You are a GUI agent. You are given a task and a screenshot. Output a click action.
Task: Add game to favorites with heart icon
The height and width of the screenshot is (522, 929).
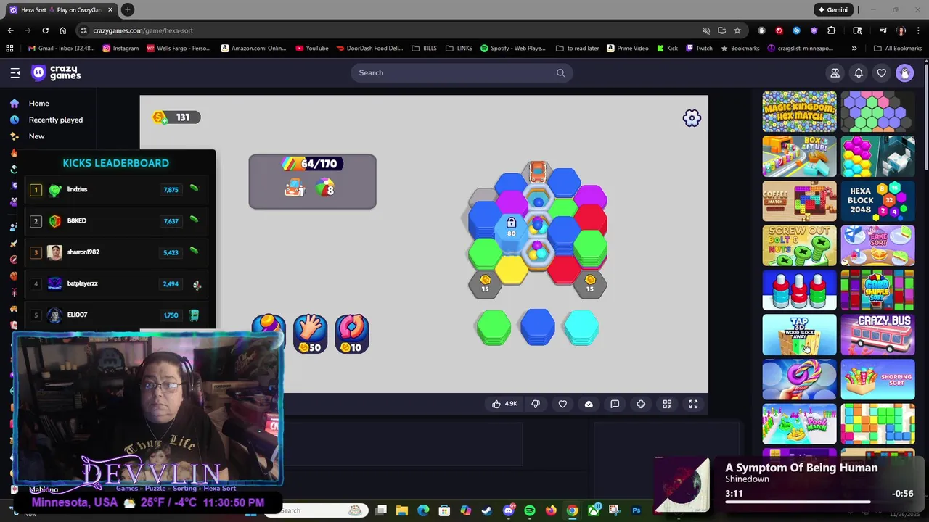562,404
